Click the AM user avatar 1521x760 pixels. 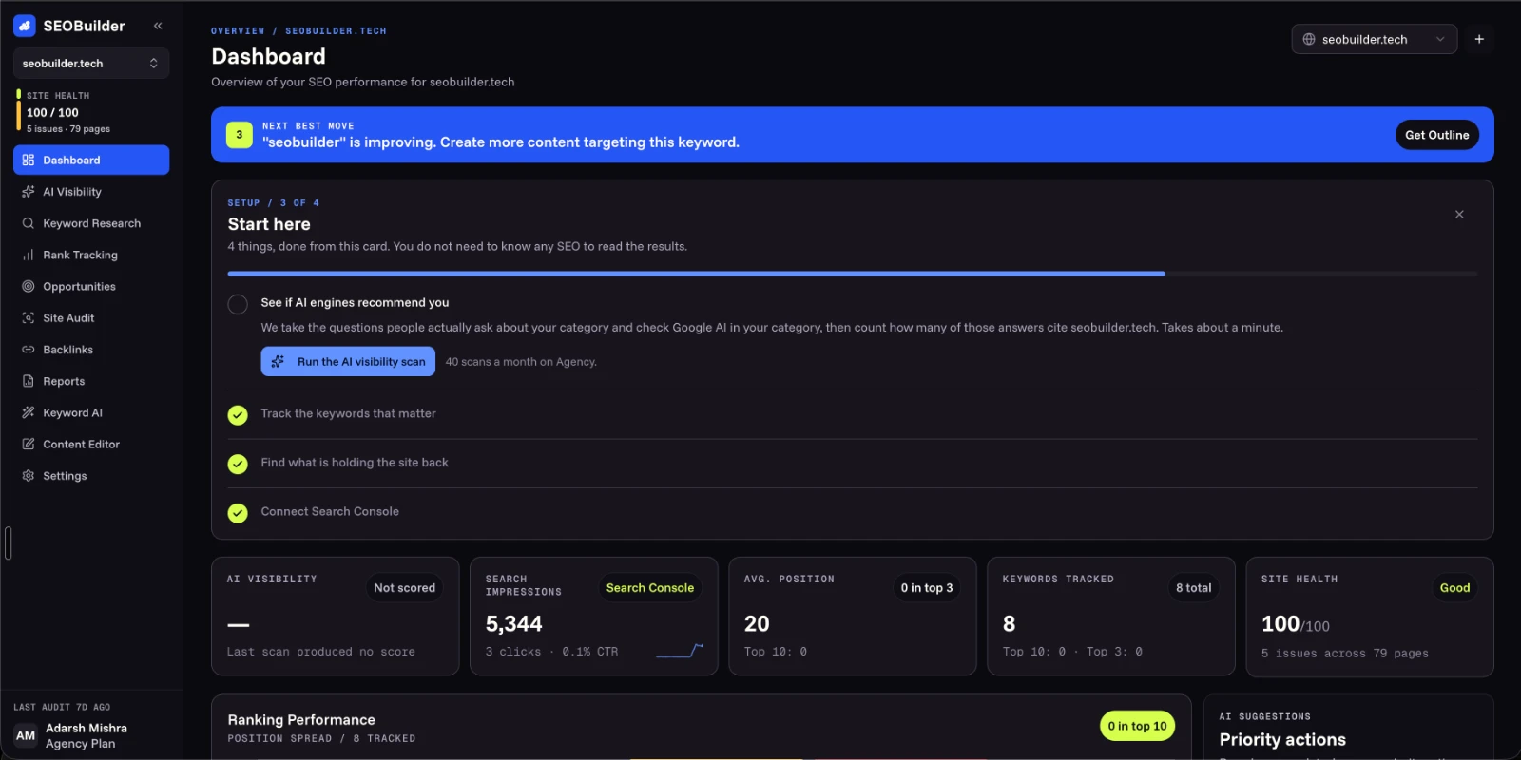26,735
